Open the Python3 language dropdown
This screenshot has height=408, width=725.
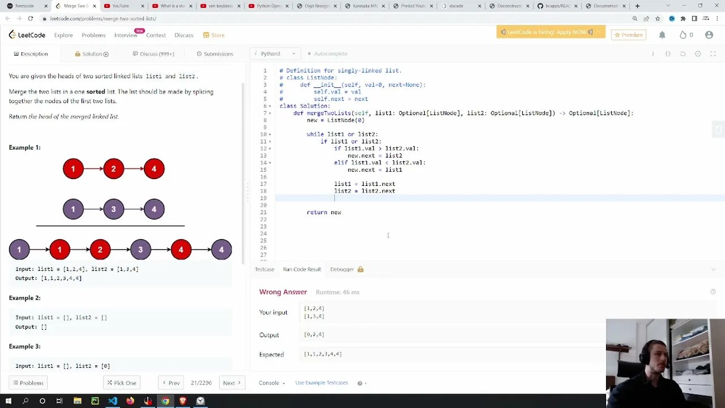coord(275,54)
